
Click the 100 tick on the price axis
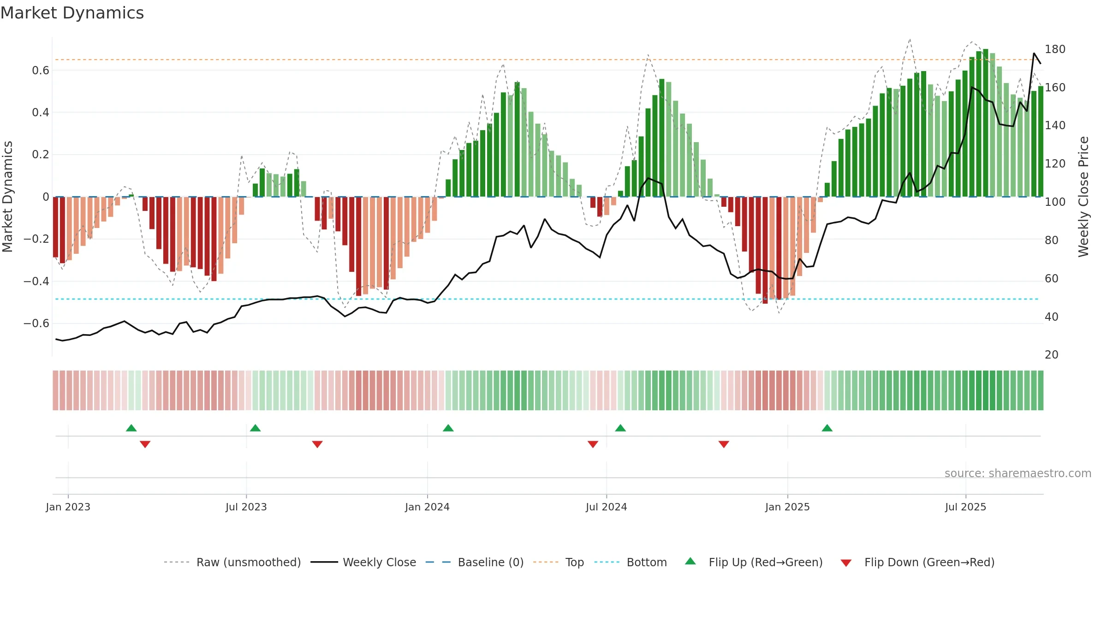pyautogui.click(x=1055, y=202)
